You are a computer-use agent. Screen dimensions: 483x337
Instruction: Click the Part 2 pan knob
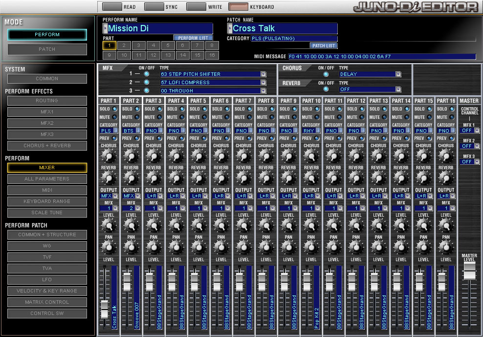point(131,247)
